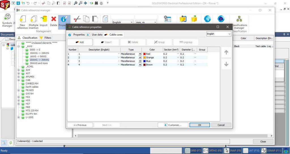Image resolution: width=290 pixels, height=154 pixels.
Task: Toggle SNAP (F9) in the status bar
Action: point(233,151)
